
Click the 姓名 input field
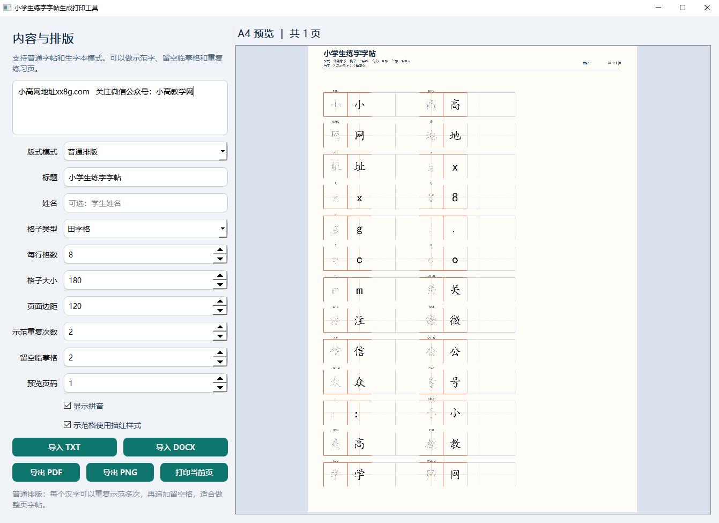(145, 203)
